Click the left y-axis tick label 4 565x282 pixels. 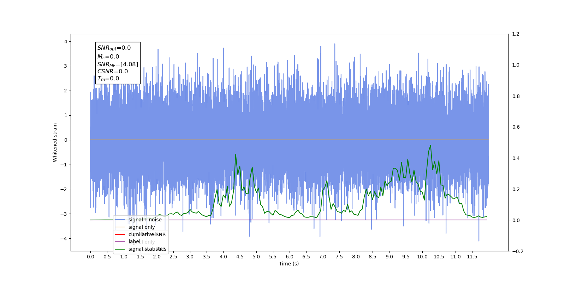click(65, 42)
